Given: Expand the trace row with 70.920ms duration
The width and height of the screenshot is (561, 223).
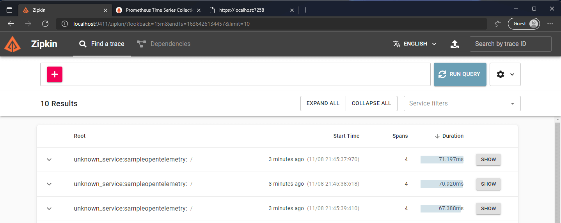Looking at the screenshot, I should click(x=49, y=184).
